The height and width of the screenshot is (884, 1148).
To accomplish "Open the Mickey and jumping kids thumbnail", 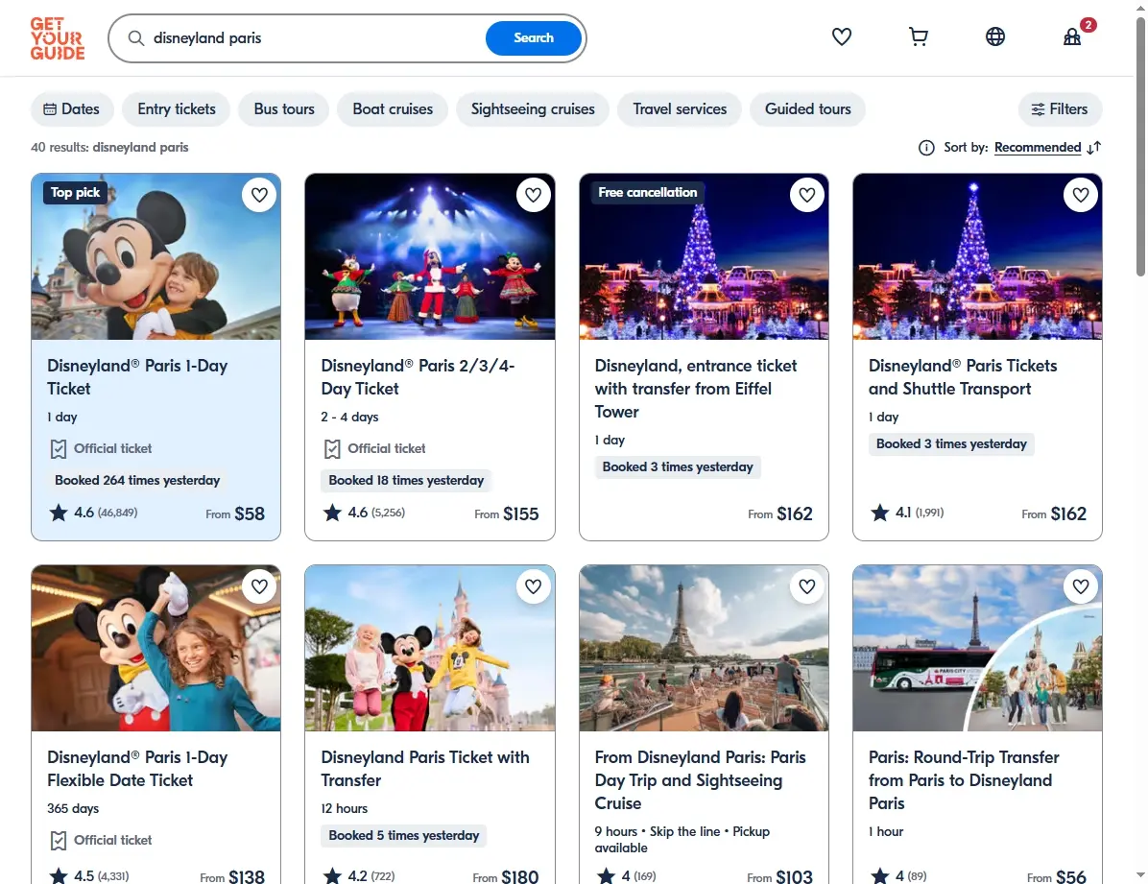I will (430, 648).
